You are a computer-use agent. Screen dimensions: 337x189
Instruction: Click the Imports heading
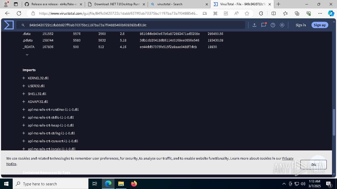pos(29,70)
